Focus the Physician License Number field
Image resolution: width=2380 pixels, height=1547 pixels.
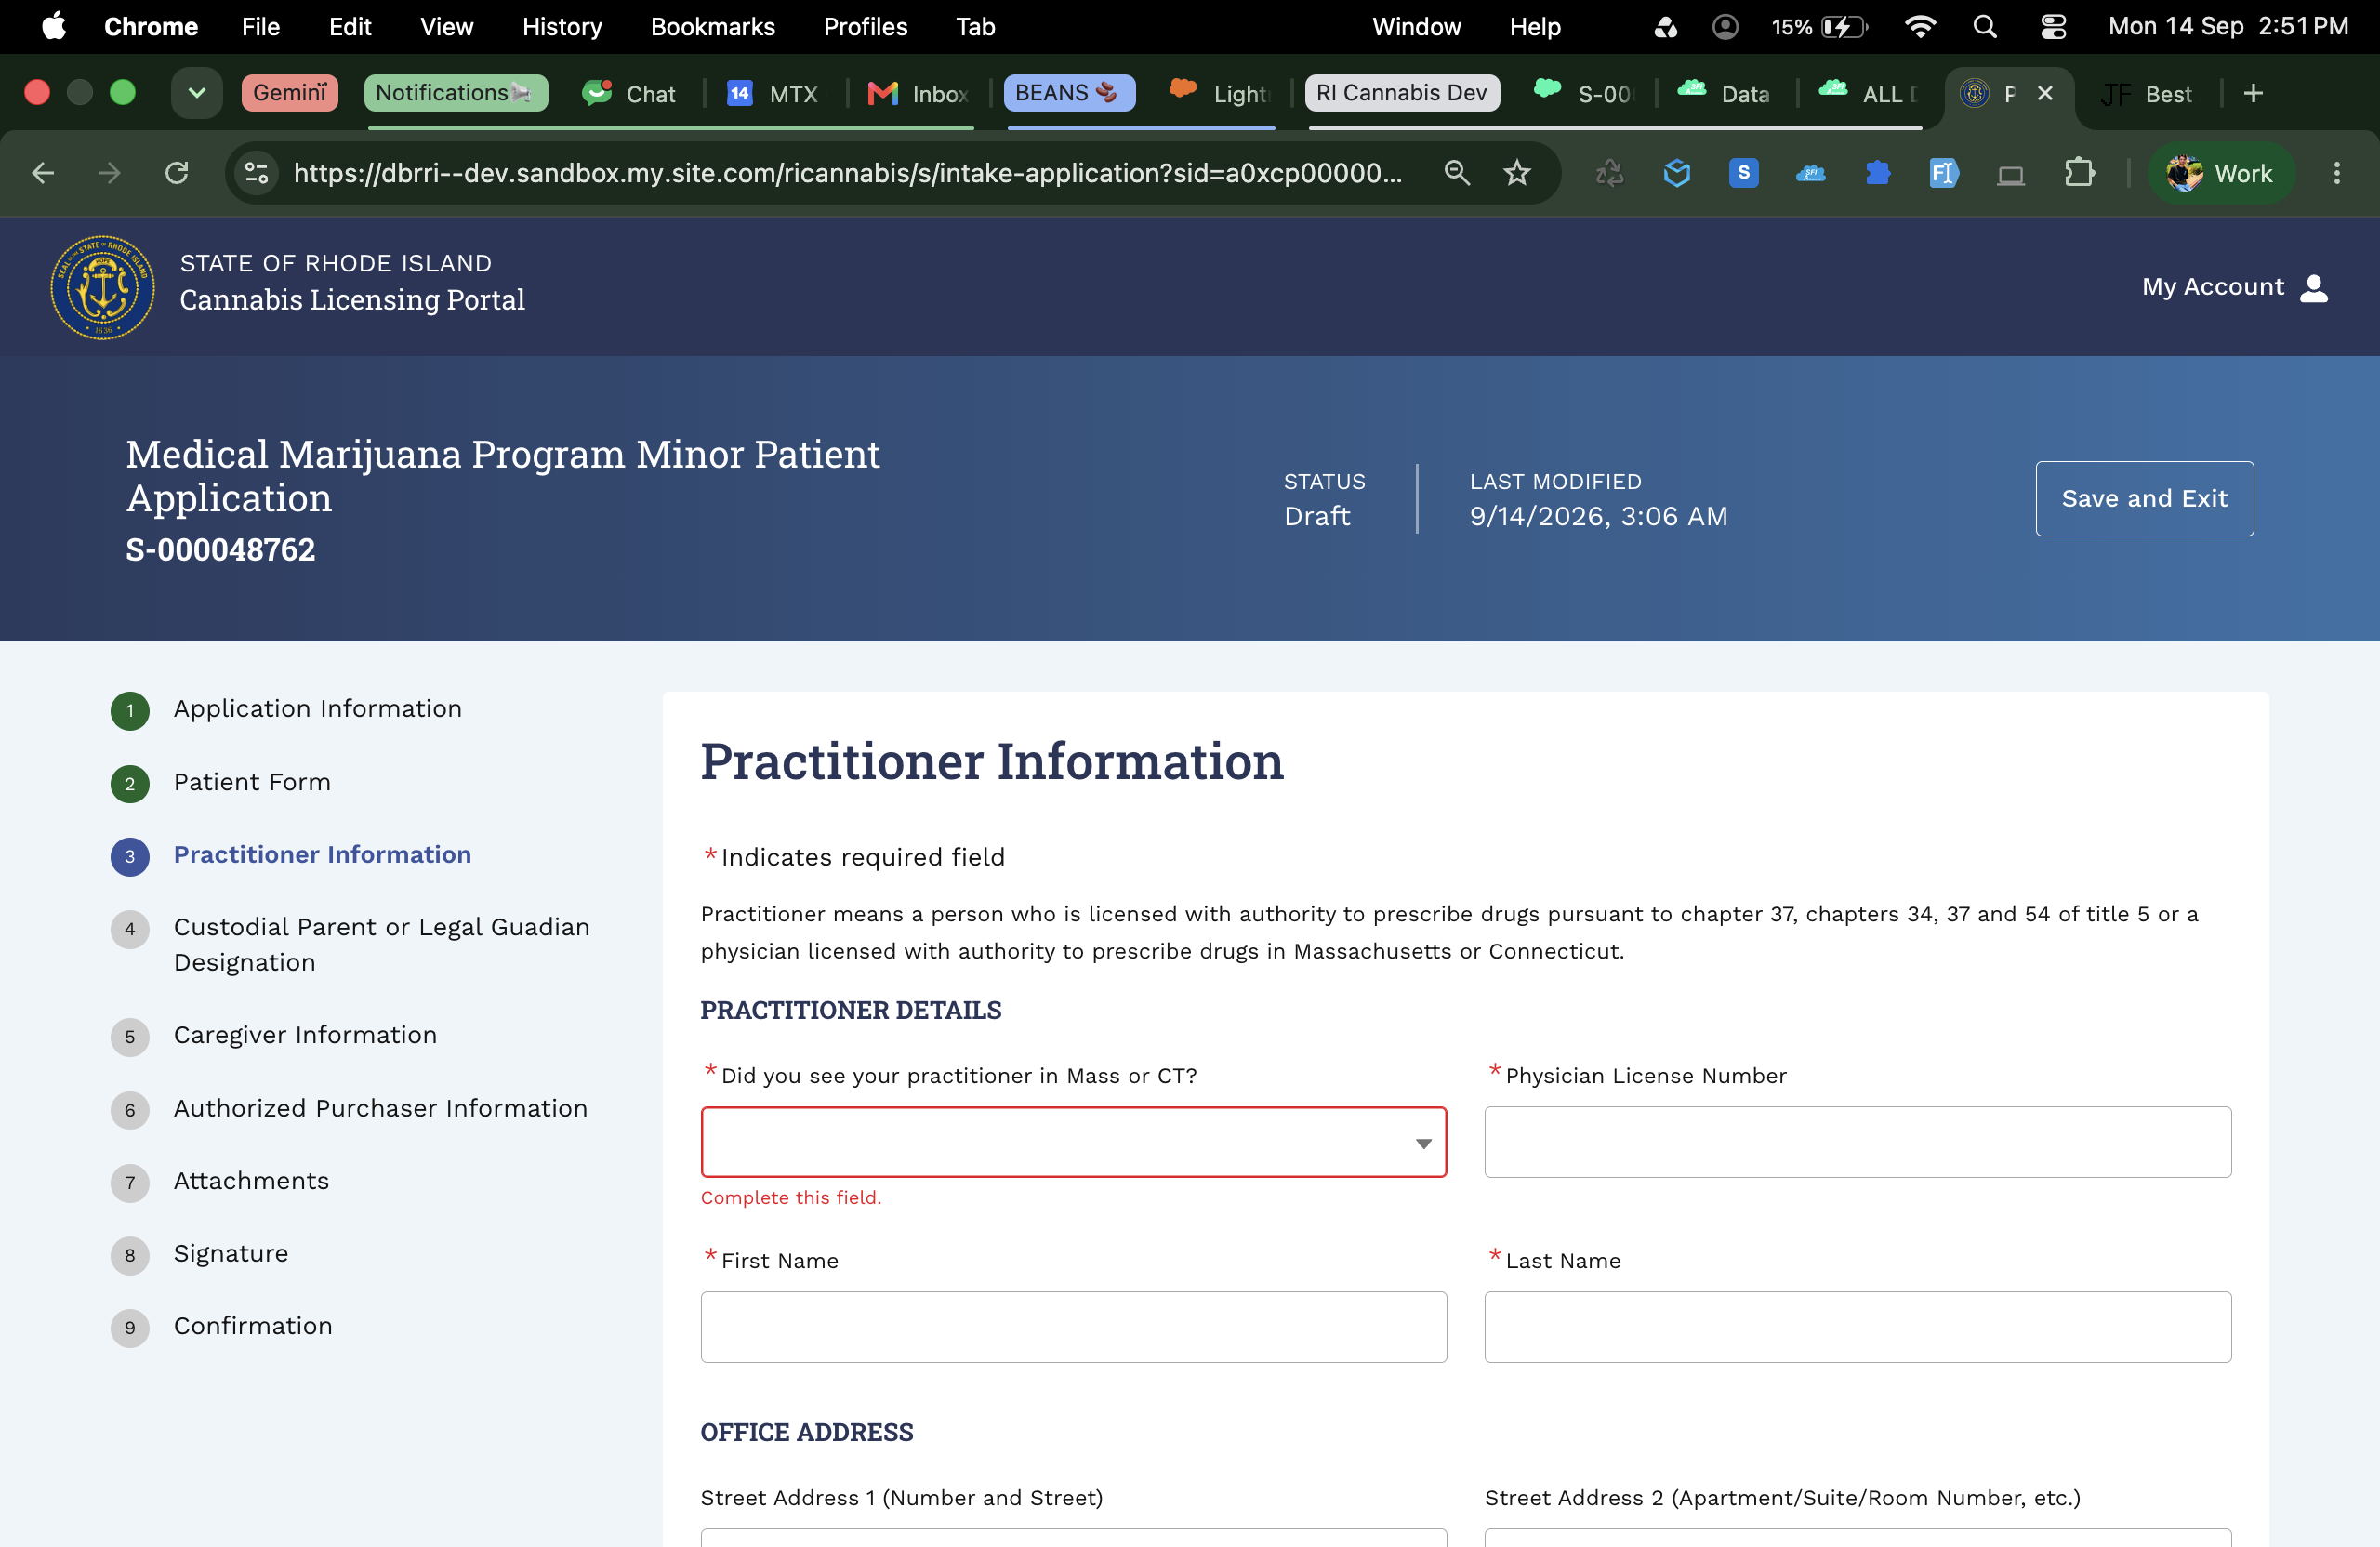[x=1857, y=1142]
